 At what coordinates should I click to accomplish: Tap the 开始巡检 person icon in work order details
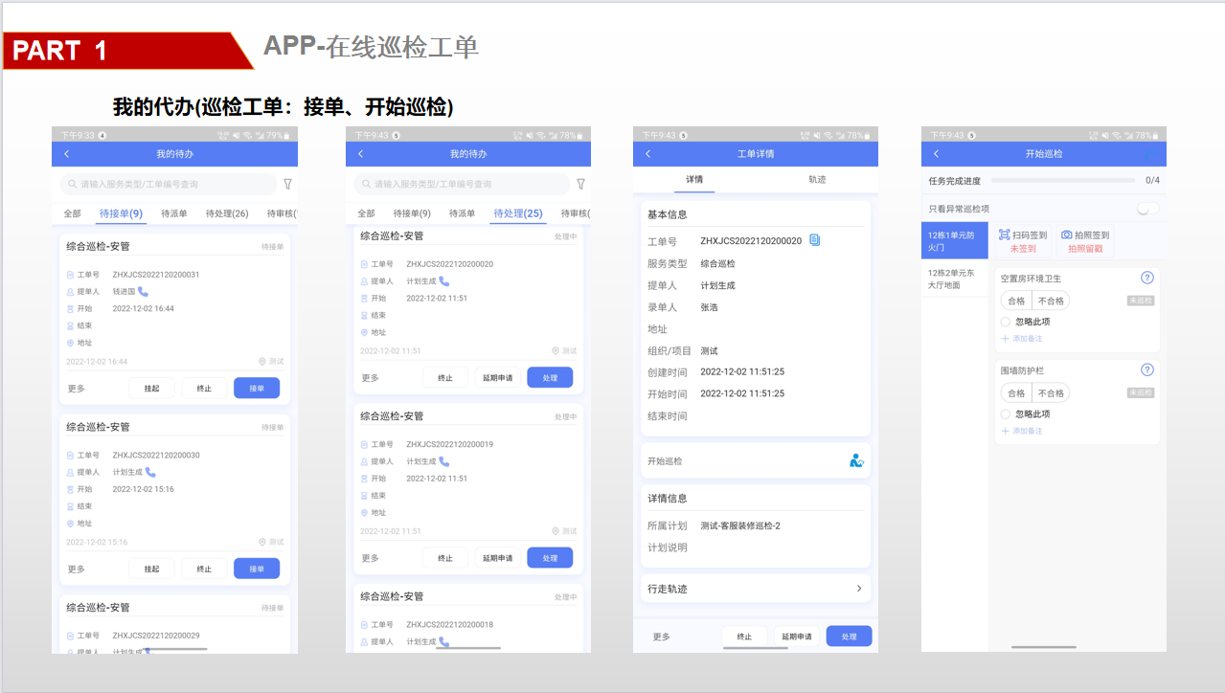coord(856,461)
